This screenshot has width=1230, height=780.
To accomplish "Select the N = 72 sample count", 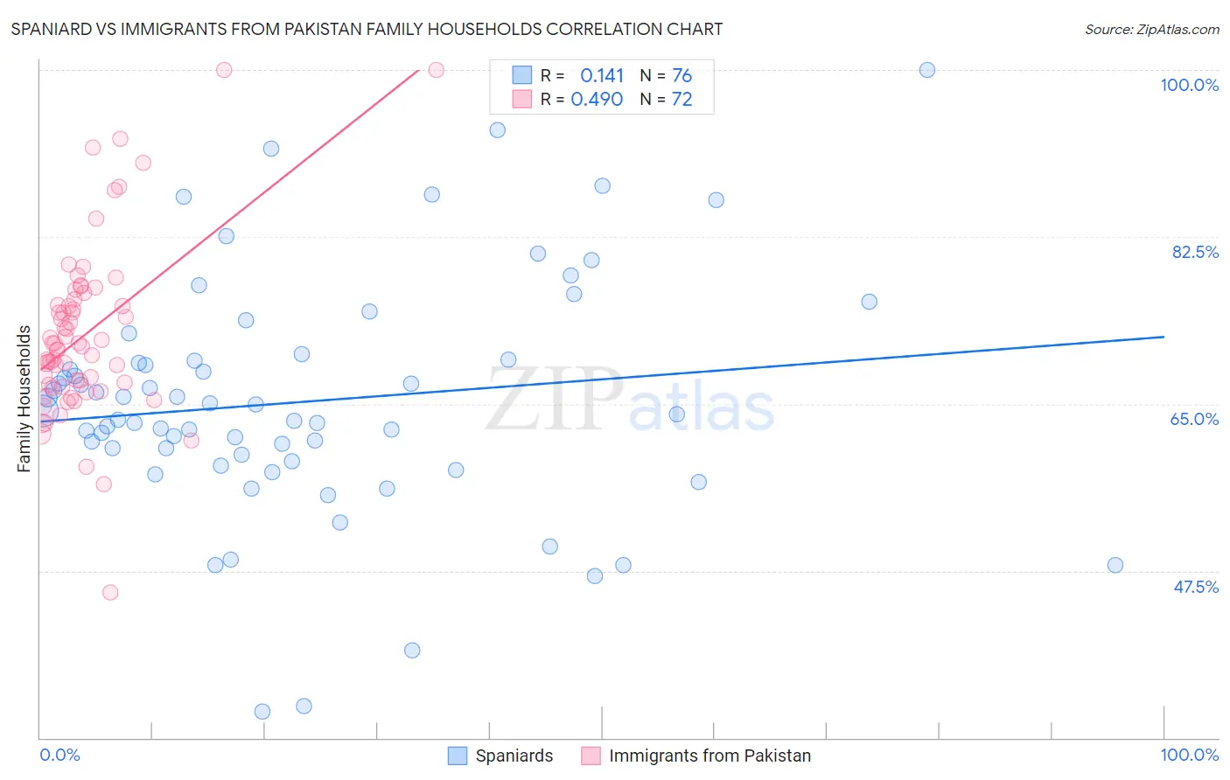I will 666,99.
